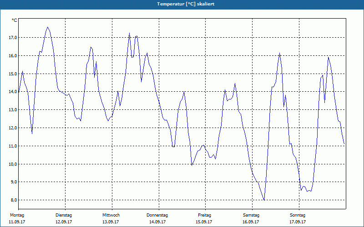Select the 8,0 y-axis value
The image size is (364, 227).
pos(14,200)
